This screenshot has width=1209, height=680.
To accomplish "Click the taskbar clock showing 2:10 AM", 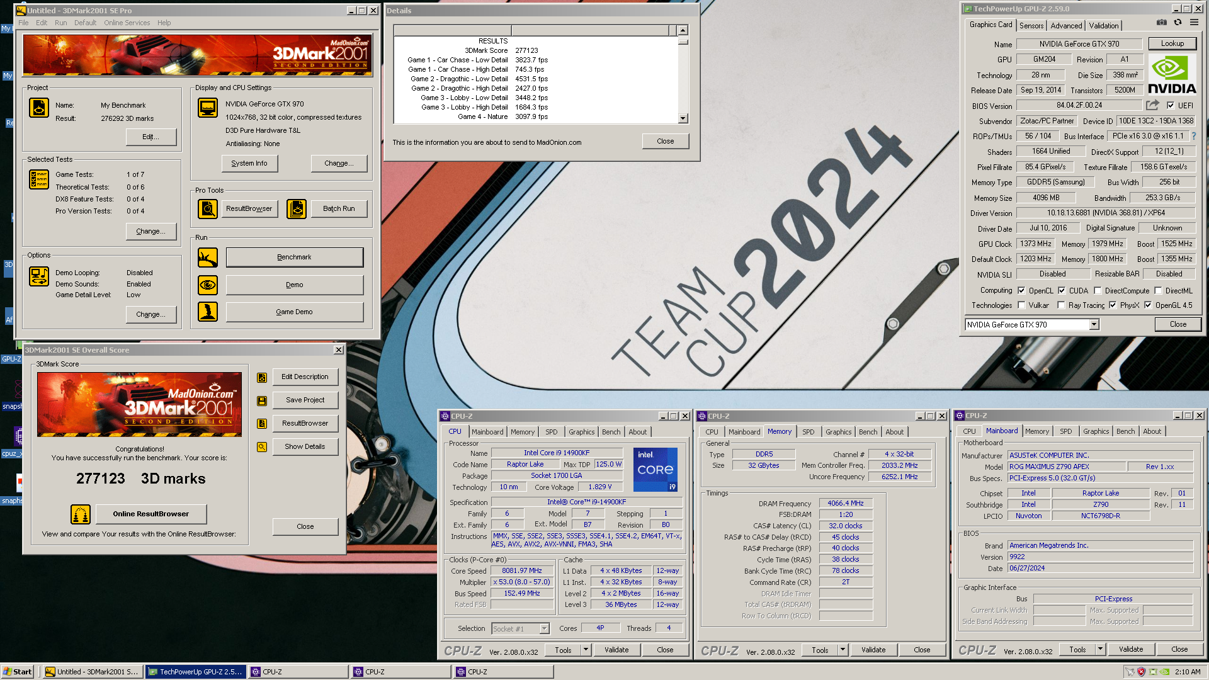I will click(1188, 672).
